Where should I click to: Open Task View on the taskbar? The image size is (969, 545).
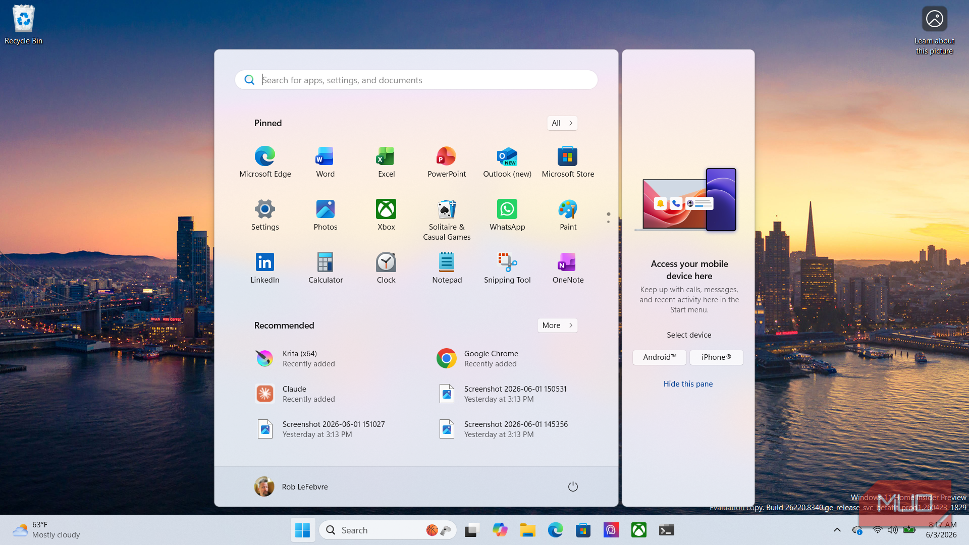point(471,530)
